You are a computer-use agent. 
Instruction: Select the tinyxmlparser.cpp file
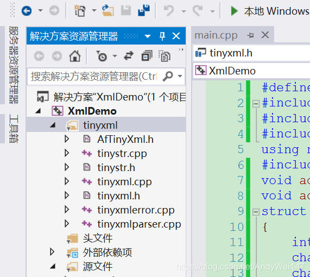pyautogui.click(x=139, y=224)
